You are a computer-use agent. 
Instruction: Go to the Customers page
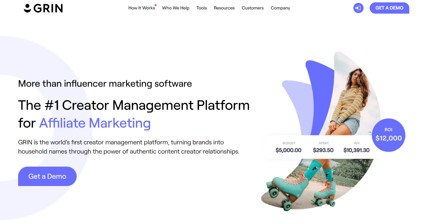point(253,8)
